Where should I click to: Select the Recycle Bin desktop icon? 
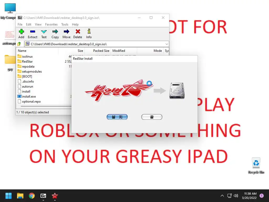click(x=256, y=166)
